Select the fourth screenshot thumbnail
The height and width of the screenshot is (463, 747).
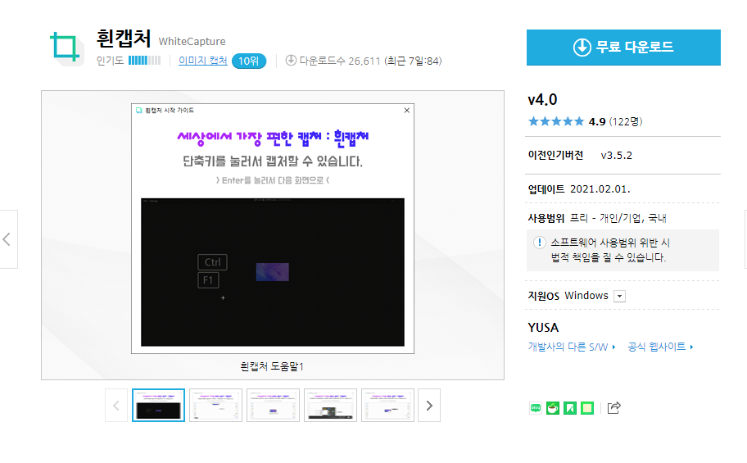tap(331, 406)
